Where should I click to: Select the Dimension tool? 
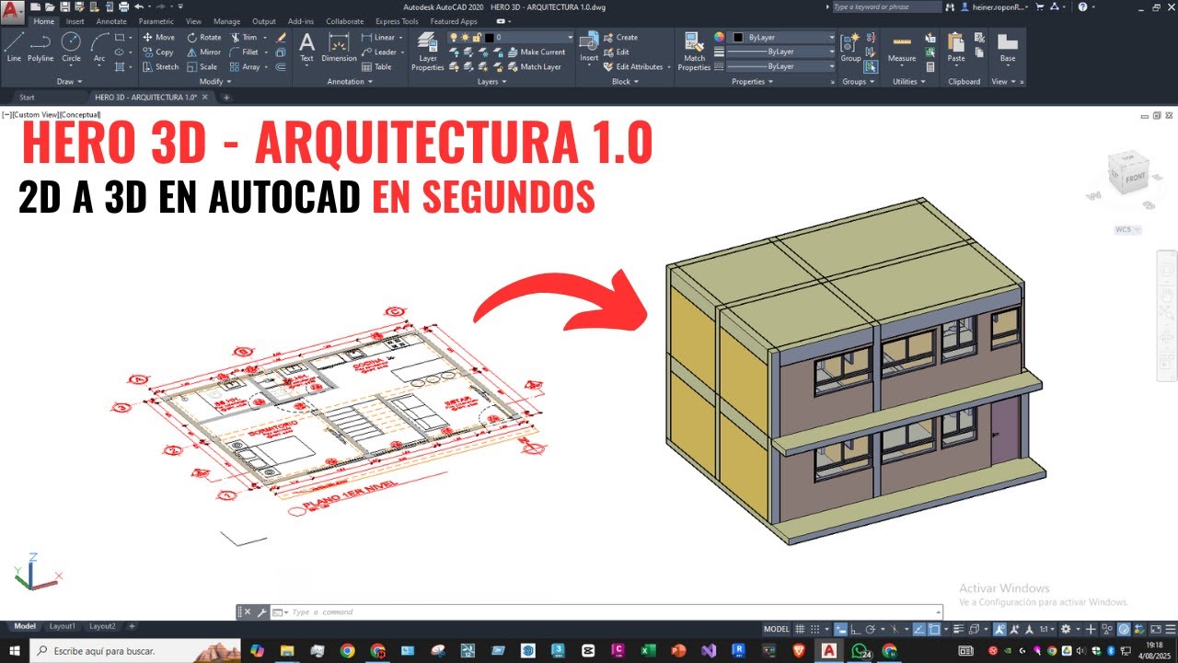coord(339,47)
